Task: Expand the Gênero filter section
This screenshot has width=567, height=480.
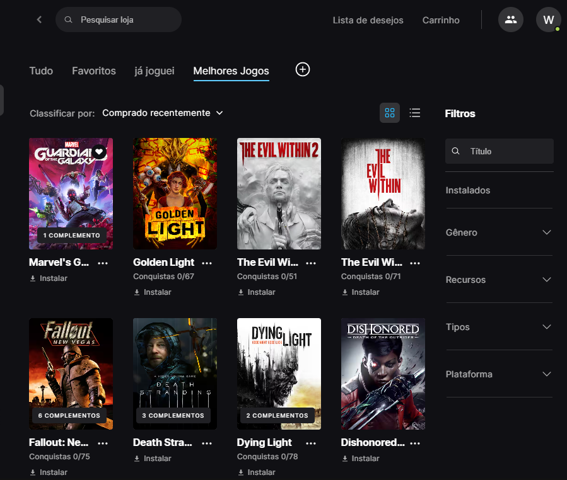Action: pos(499,232)
